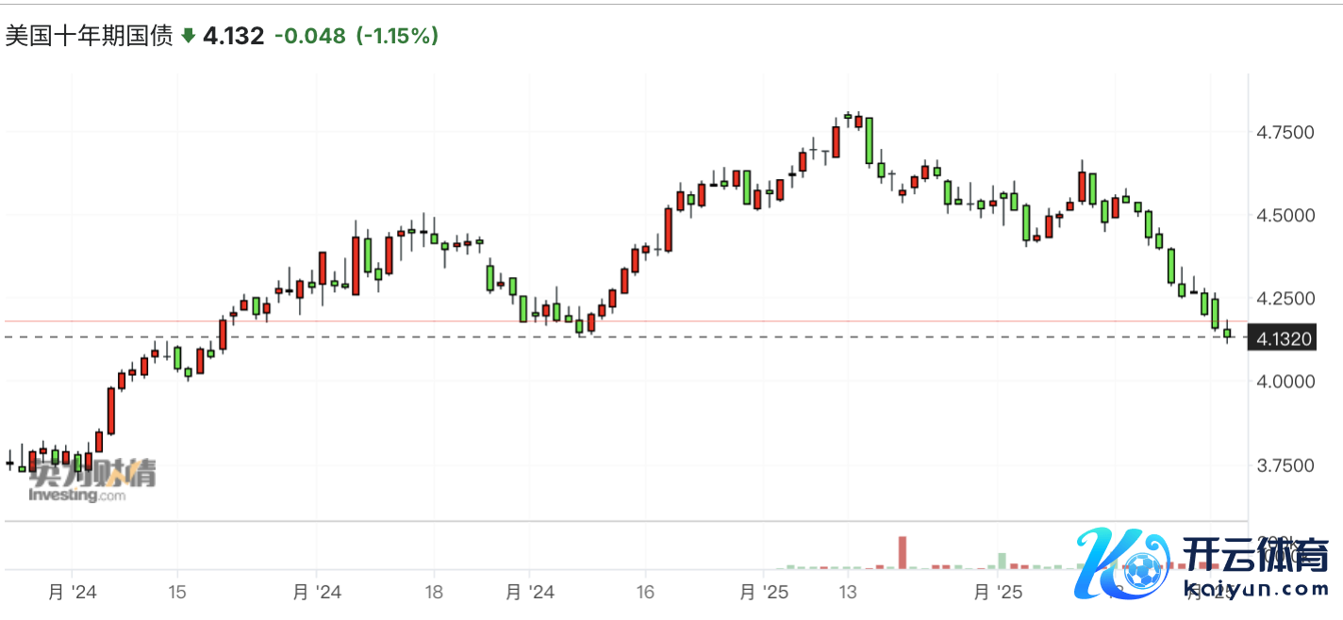Click the '18' date axis label

[x=433, y=592]
